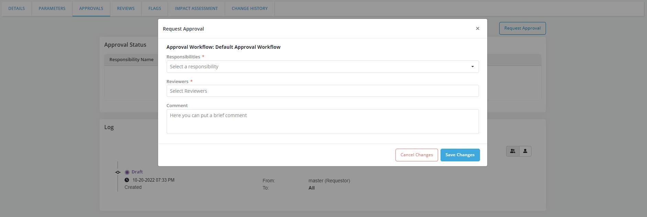The image size is (647, 217).
Task: Open the Responsibilities dropdown
Action: 322,67
